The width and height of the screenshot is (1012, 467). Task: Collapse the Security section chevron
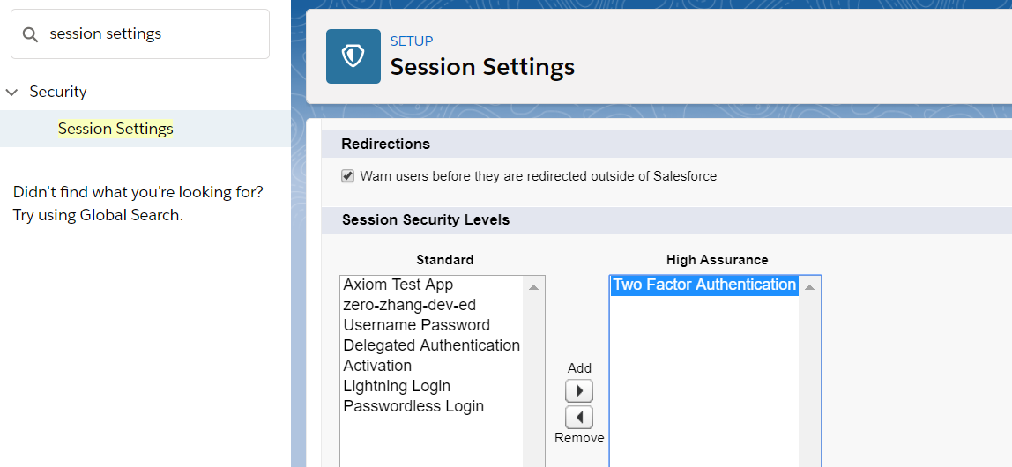click(12, 92)
